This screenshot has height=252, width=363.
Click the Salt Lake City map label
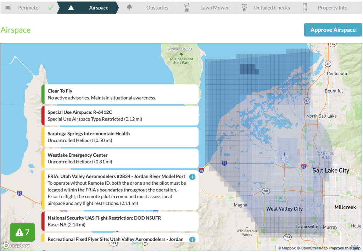point(331,170)
